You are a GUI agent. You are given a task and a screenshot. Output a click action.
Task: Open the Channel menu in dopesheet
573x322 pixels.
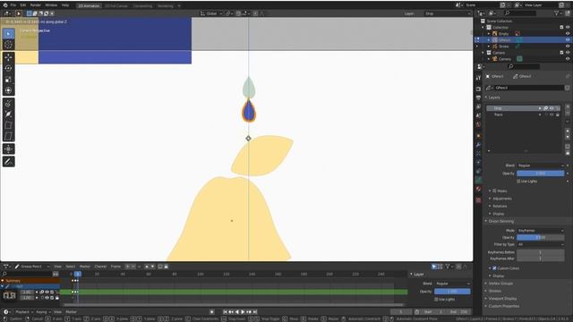coord(100,267)
